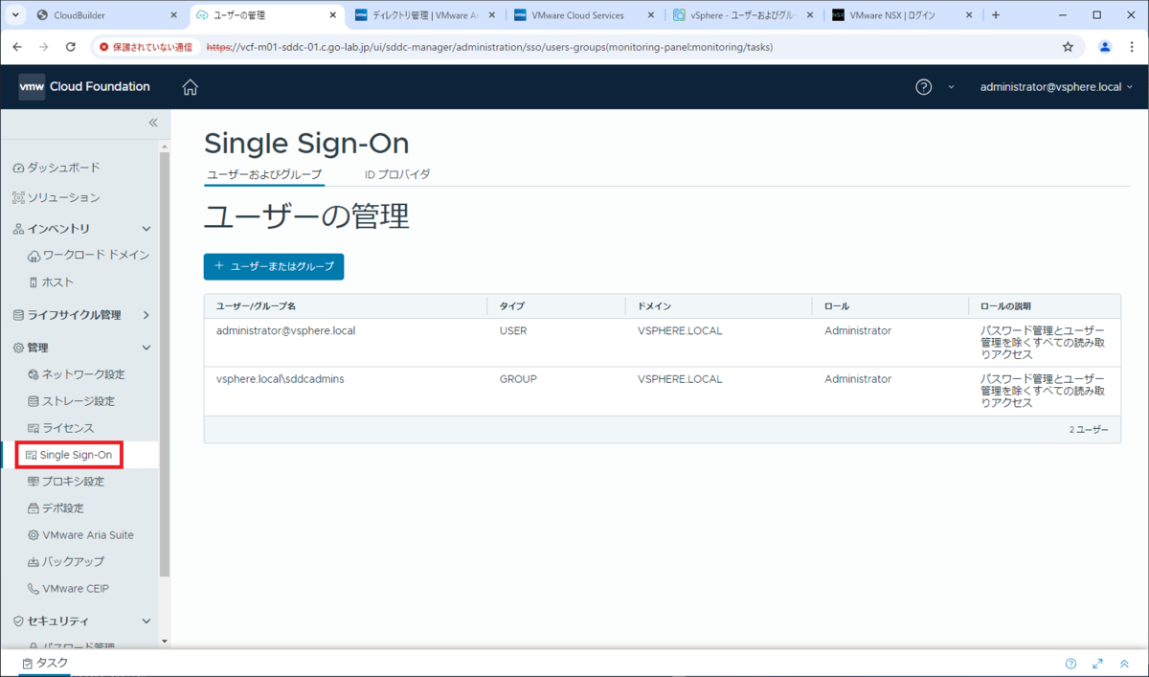Expand ライフサイクル管理 section
The image size is (1149, 677).
pyautogui.click(x=146, y=315)
